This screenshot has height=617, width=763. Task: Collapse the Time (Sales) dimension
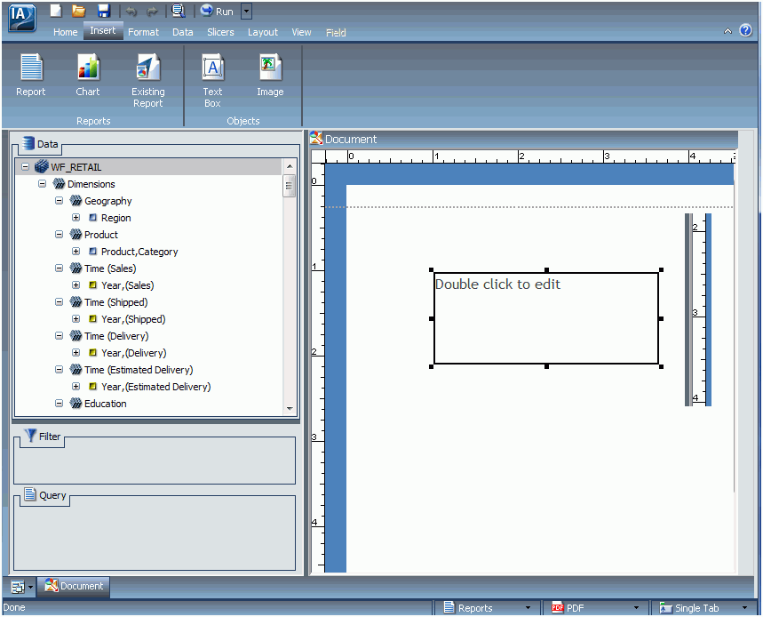point(59,268)
